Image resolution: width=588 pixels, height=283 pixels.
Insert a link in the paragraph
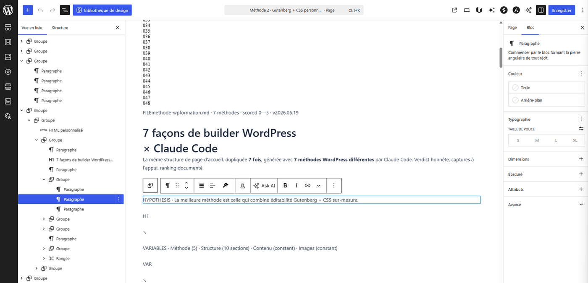click(307, 185)
